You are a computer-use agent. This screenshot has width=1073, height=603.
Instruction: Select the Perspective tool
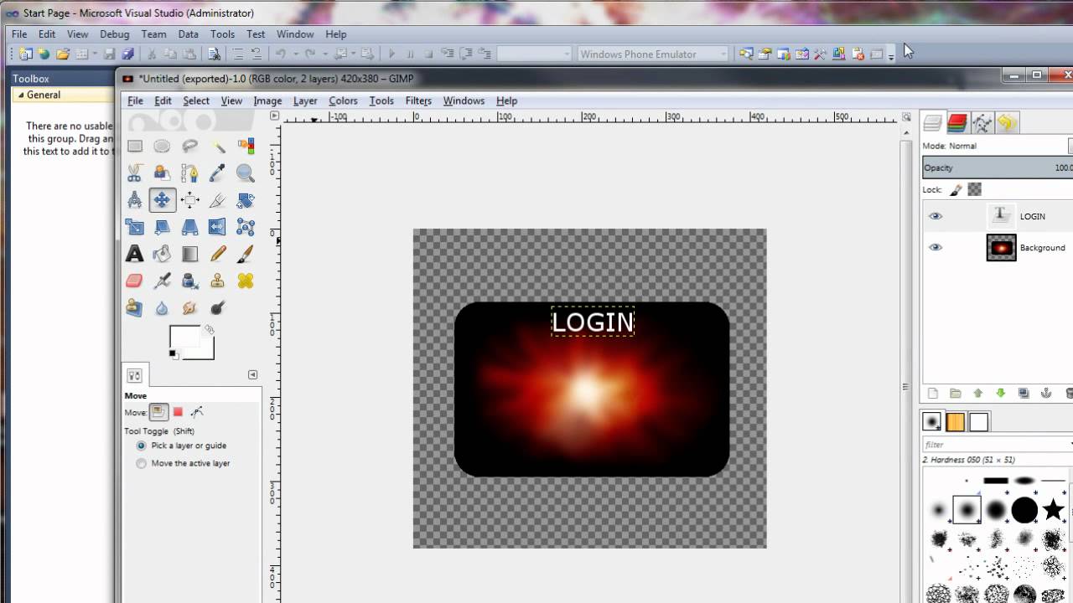click(190, 227)
